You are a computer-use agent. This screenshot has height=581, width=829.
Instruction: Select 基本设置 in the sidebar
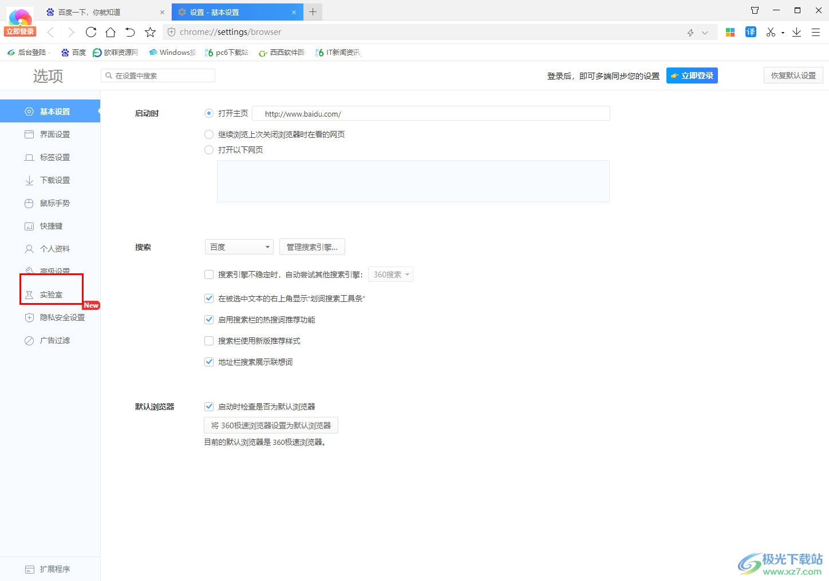click(50, 112)
